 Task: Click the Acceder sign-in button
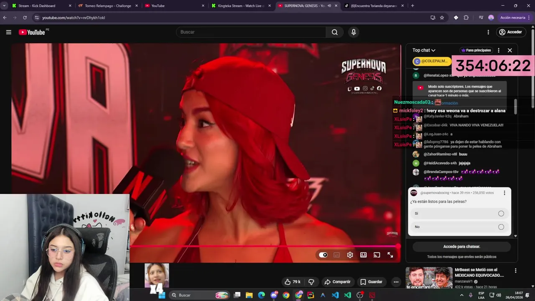click(510, 32)
